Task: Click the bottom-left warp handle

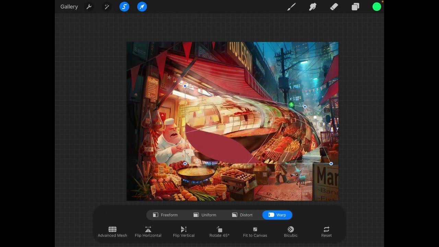Action: 185,164
